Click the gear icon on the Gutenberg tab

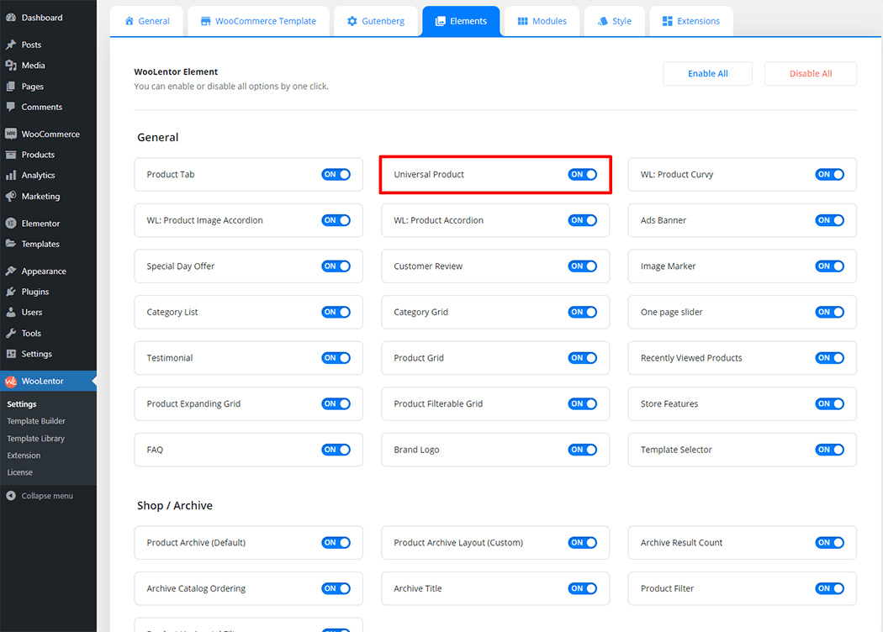(352, 21)
